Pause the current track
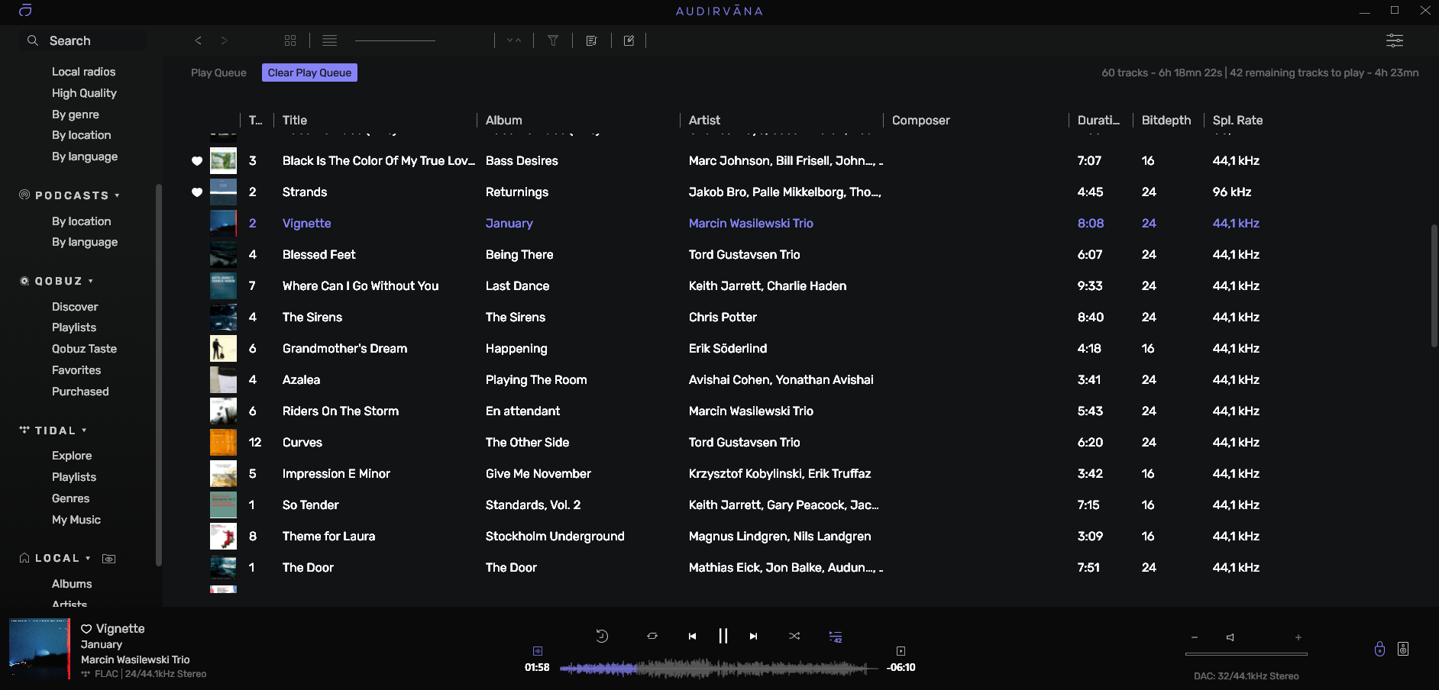Viewport: 1439px width, 690px height. click(x=723, y=636)
